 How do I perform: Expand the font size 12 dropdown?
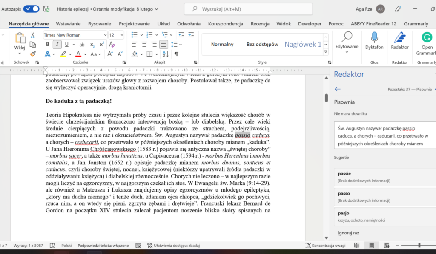tap(123, 35)
